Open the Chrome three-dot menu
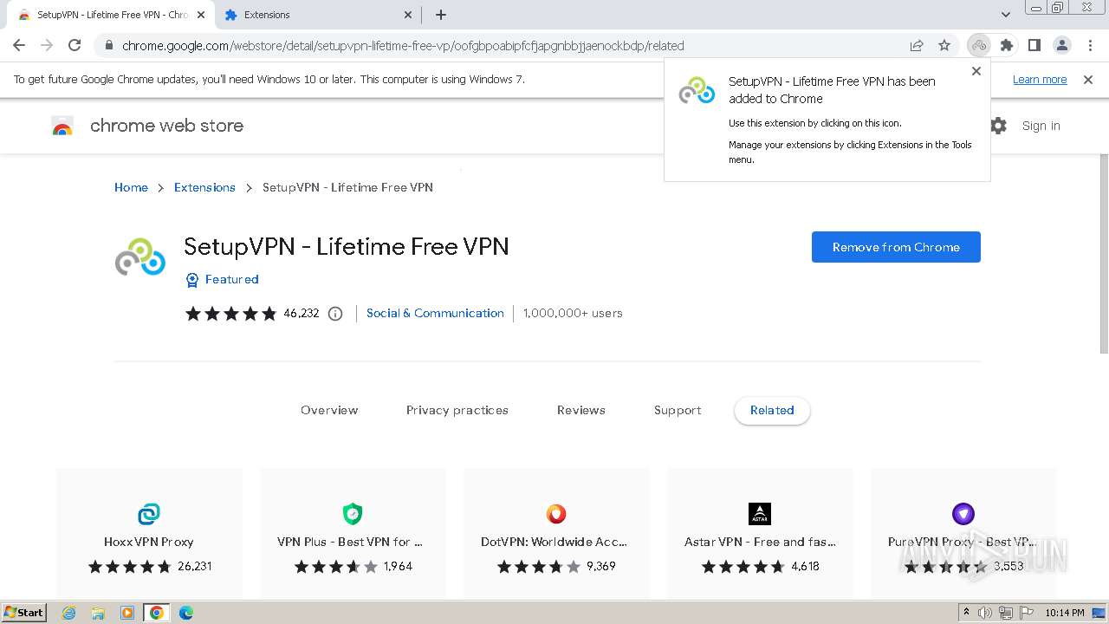The width and height of the screenshot is (1109, 624). (x=1091, y=45)
